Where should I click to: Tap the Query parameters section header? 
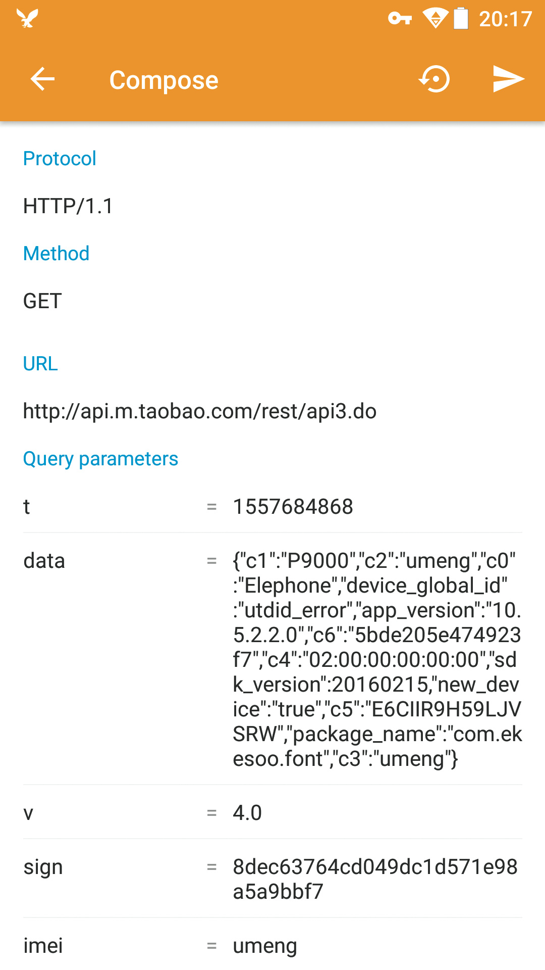click(x=101, y=459)
